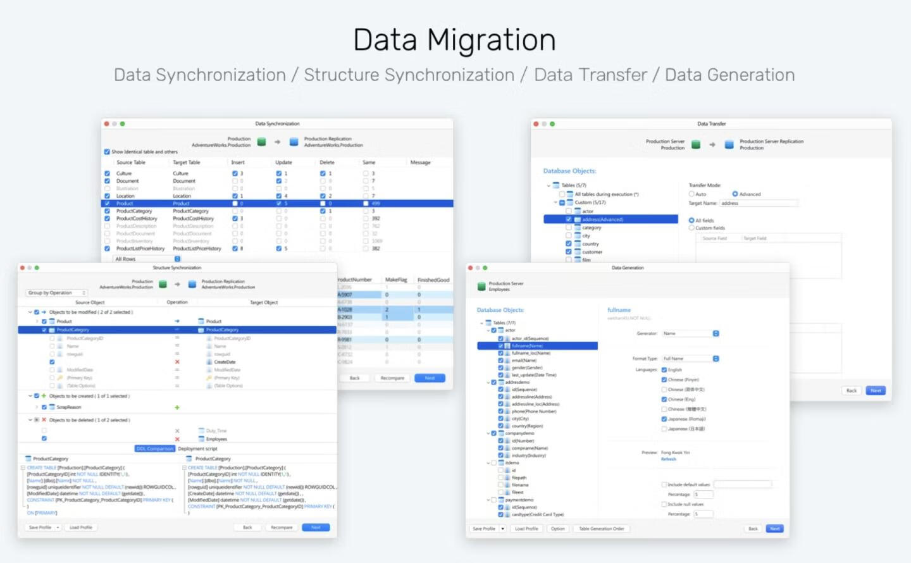Open the Generator Name dropdown

[691, 333]
